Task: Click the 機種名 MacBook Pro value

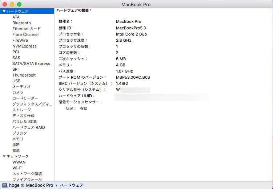Action: (128, 21)
